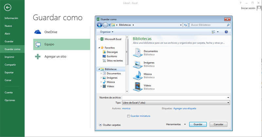Select the Equipo computer icon
This screenshot has height=137, width=262.
38,44
